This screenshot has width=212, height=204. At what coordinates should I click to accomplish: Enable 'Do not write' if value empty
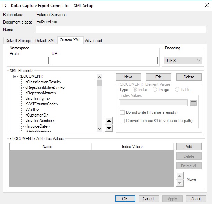point(122,112)
